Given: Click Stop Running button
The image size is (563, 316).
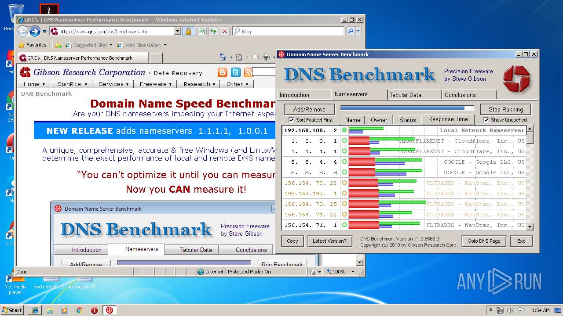Looking at the screenshot, I should [505, 109].
